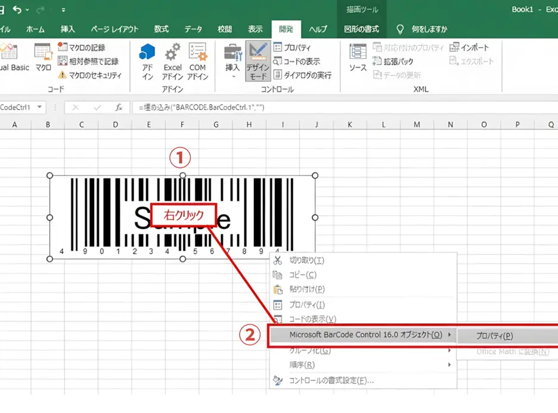Open 校閲 tab

225,29
